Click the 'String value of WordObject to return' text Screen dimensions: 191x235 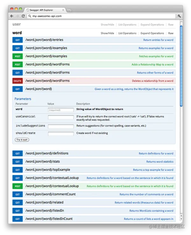pos(100,109)
